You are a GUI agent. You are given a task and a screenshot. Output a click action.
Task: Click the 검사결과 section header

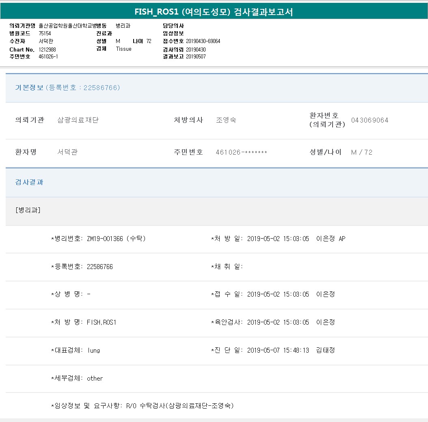coord(29,182)
